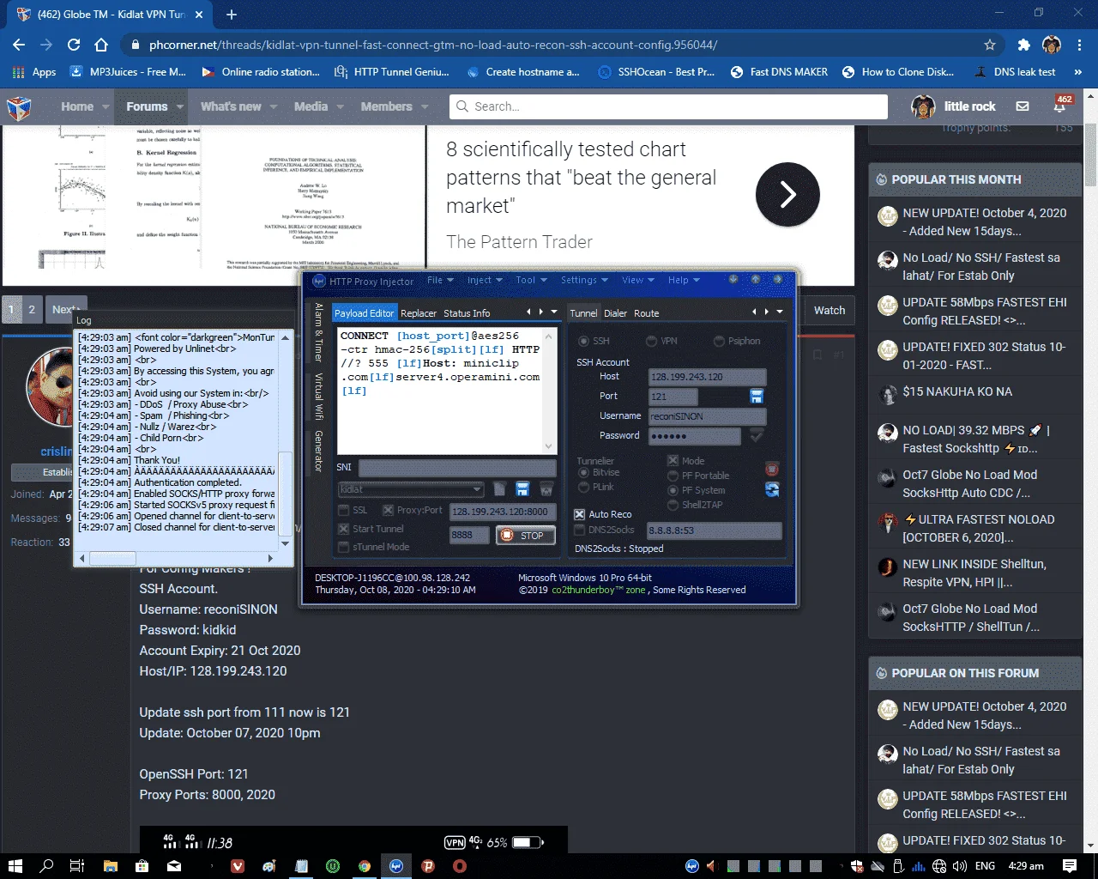The image size is (1098, 879).
Task: Click the phcorner site logo
Action: click(x=19, y=107)
